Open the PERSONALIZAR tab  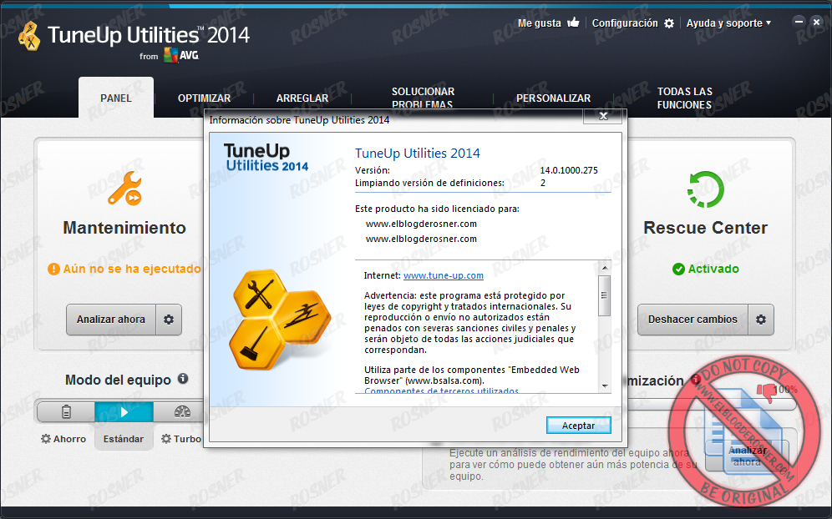point(553,98)
